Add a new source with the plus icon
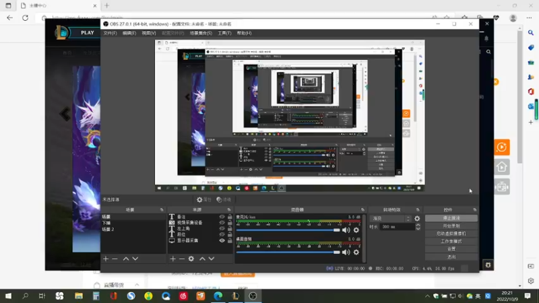Viewport: 539px width, 303px height. [173, 259]
